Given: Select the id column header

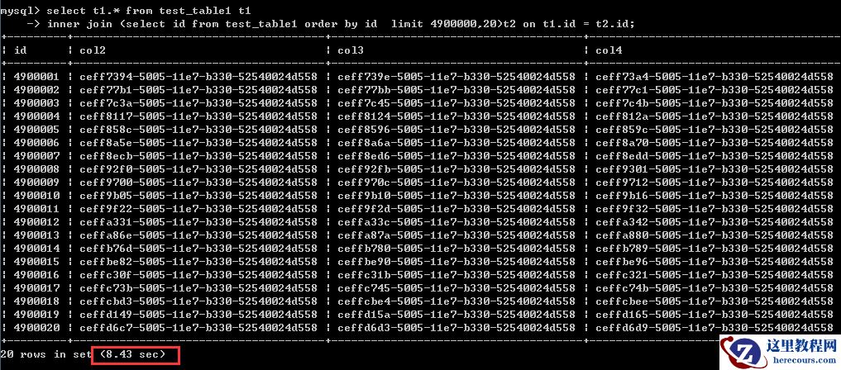Looking at the screenshot, I should (20, 50).
